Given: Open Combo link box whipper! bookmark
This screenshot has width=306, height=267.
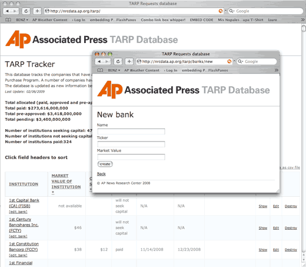Looking at the screenshot, I should (x=163, y=20).
